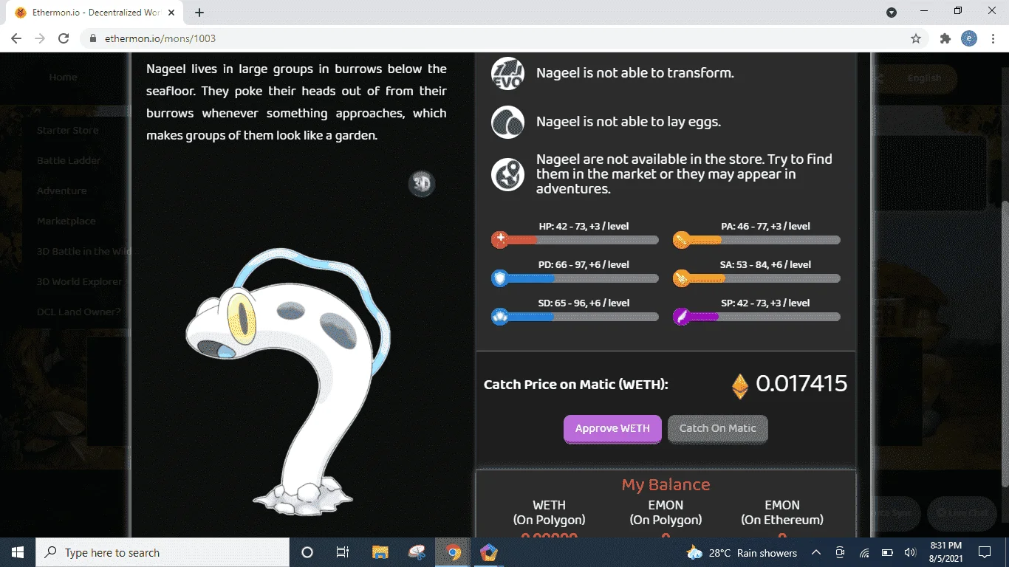Go back using the browser back arrow

(16, 38)
